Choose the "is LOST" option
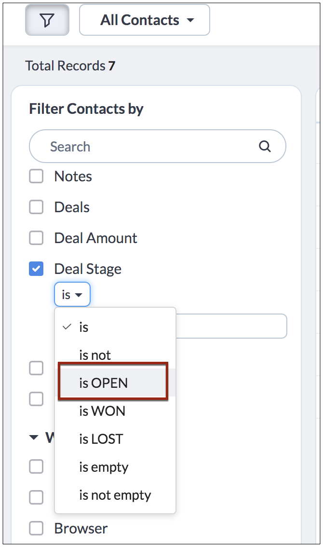This screenshot has width=323, height=547. (x=101, y=439)
